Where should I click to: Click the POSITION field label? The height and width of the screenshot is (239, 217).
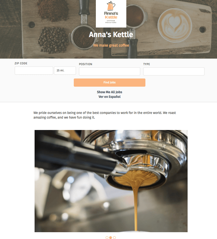(x=86, y=64)
